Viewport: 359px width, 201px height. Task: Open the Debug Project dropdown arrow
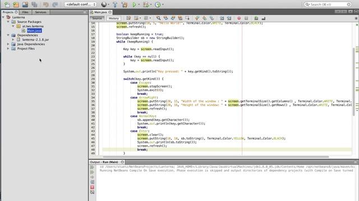pos(151,4)
